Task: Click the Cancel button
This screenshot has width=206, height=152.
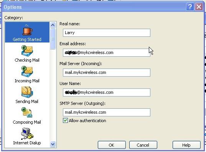Action: click(x=143, y=145)
